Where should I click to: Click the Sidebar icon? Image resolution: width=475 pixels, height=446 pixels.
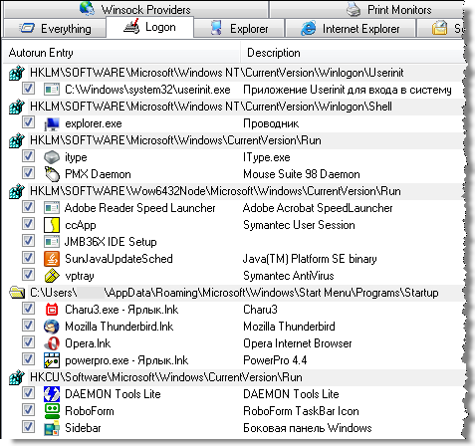pos(52,428)
